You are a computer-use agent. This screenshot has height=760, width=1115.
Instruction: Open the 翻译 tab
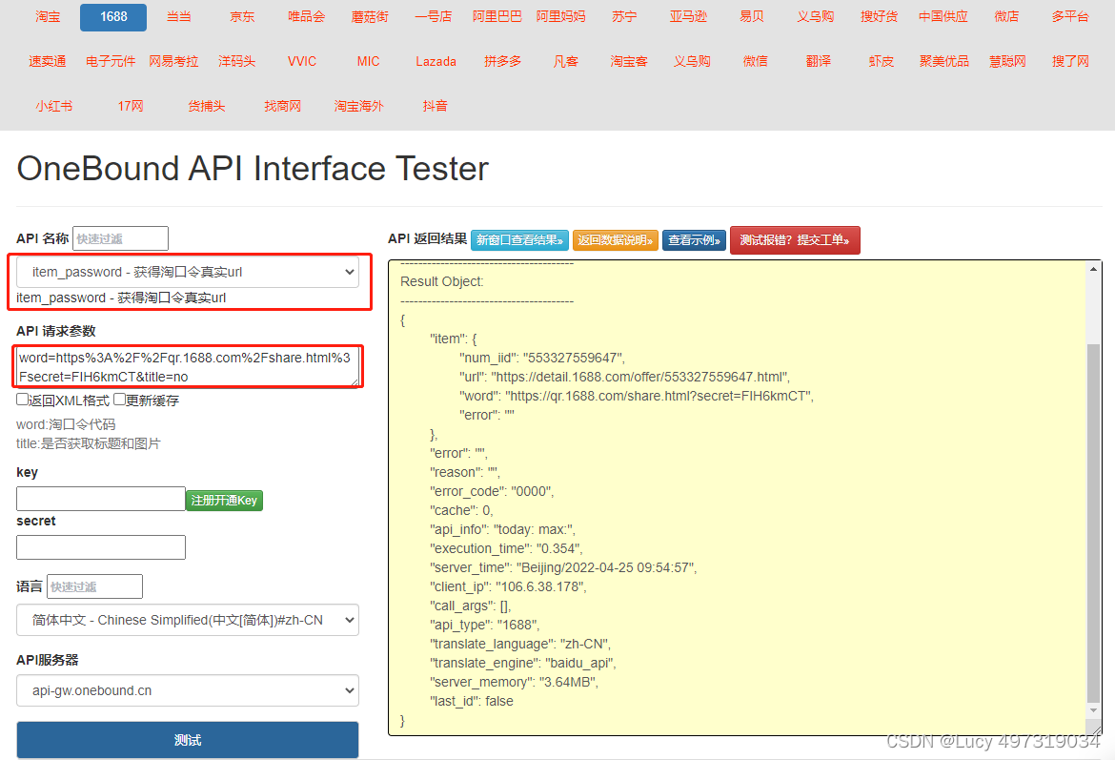coord(819,61)
